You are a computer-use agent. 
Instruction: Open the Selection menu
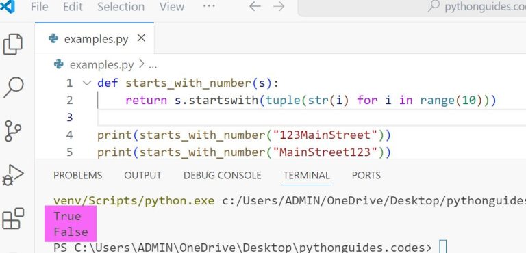[x=121, y=7]
